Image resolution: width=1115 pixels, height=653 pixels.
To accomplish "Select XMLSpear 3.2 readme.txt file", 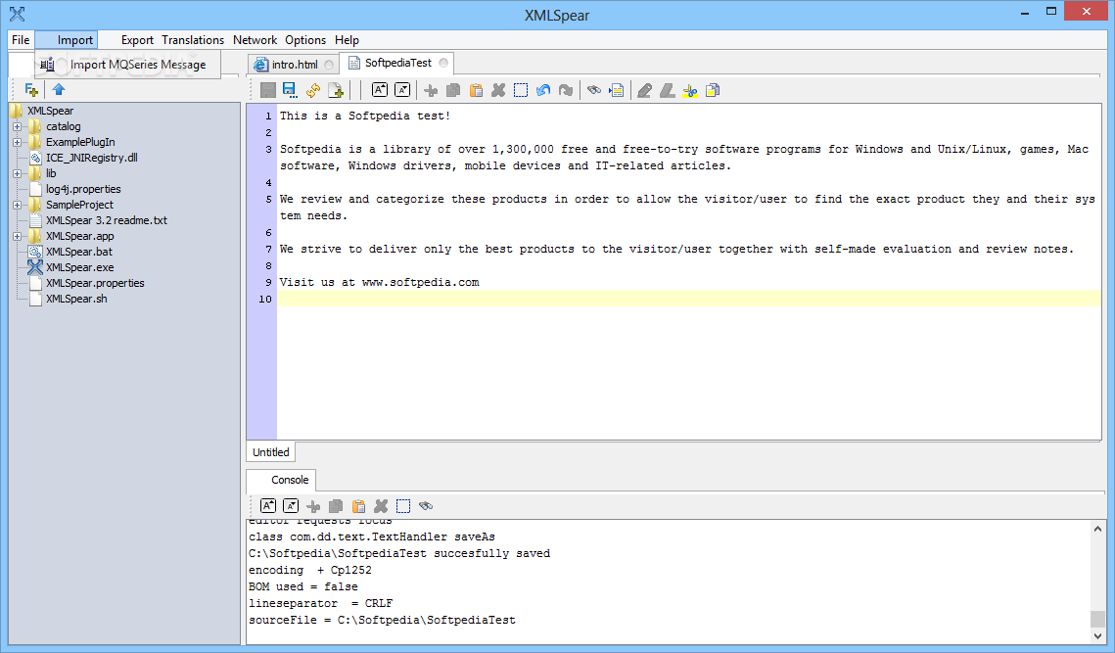I will pos(107,220).
